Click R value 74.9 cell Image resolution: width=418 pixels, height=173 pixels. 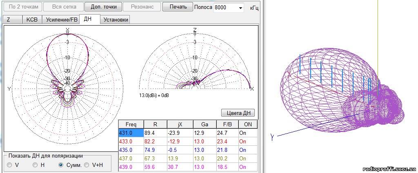coord(156,150)
